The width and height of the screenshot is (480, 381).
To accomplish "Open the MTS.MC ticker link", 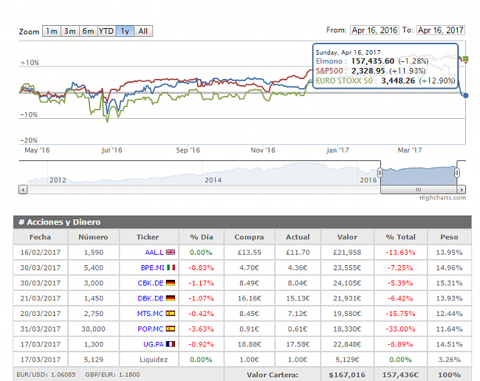I will click(x=150, y=313).
